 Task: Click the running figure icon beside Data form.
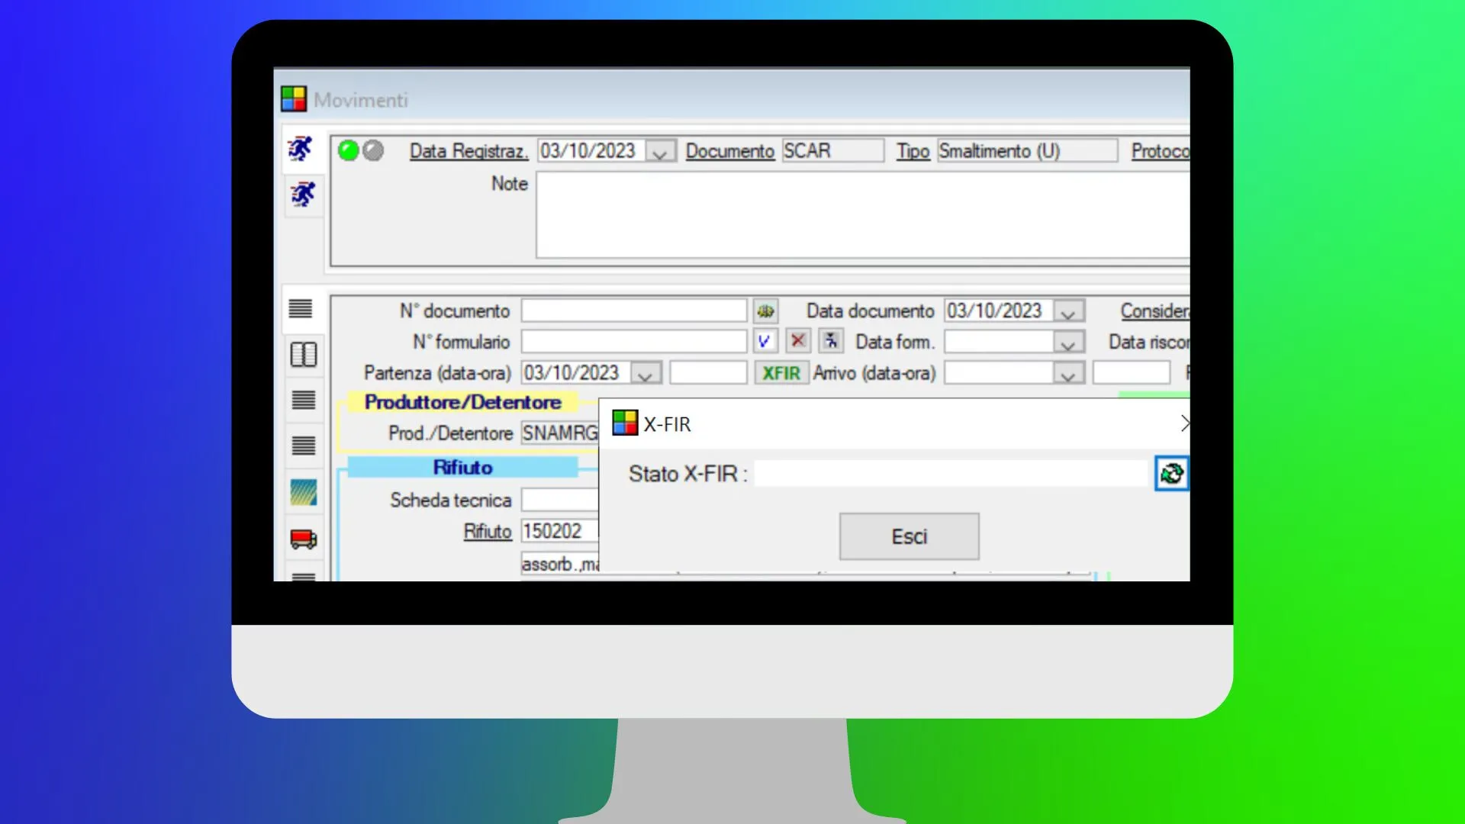tap(831, 341)
